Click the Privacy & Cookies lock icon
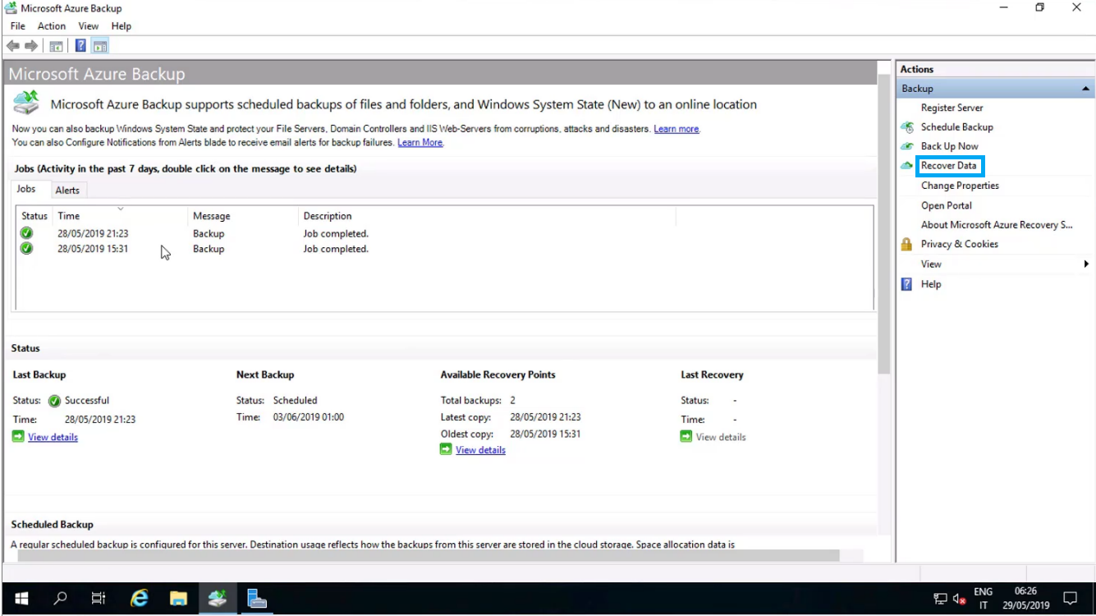Image resolution: width=1096 pixels, height=616 pixels. (x=907, y=244)
